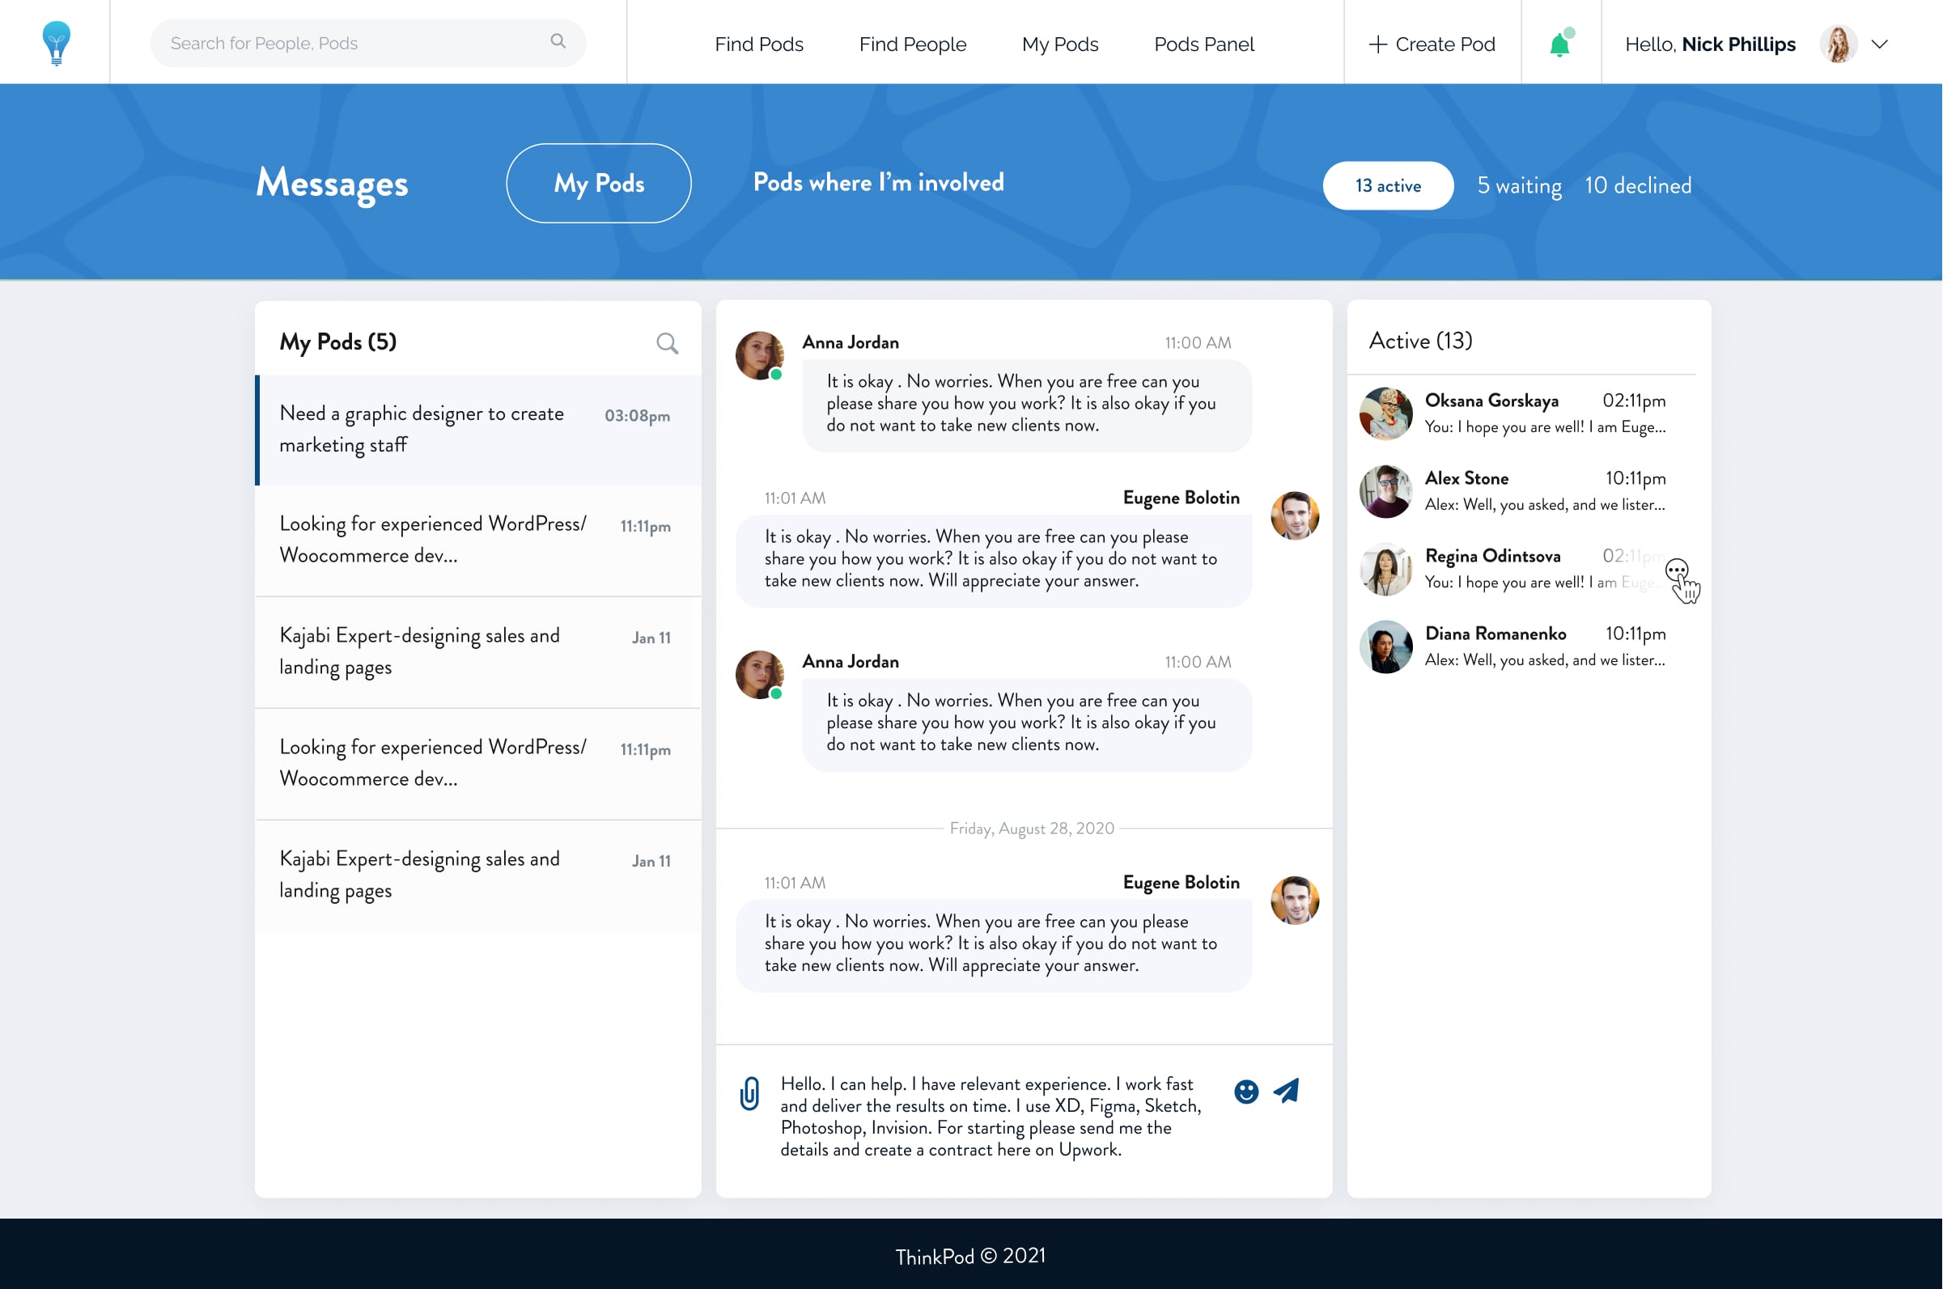1943x1289 pixels.
Task: Click Nick Phillips profile avatar
Action: click(1839, 44)
